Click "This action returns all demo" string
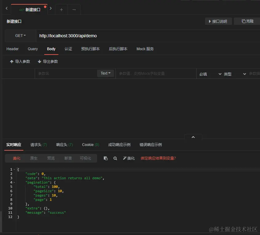 click(72, 178)
